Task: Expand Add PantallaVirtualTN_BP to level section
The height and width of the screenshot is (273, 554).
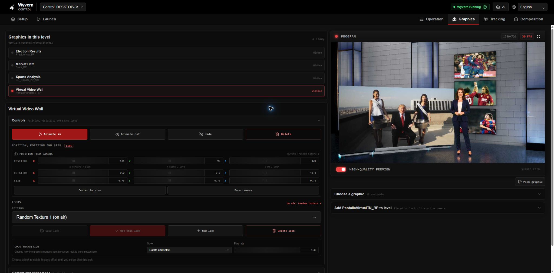Action: point(438,208)
